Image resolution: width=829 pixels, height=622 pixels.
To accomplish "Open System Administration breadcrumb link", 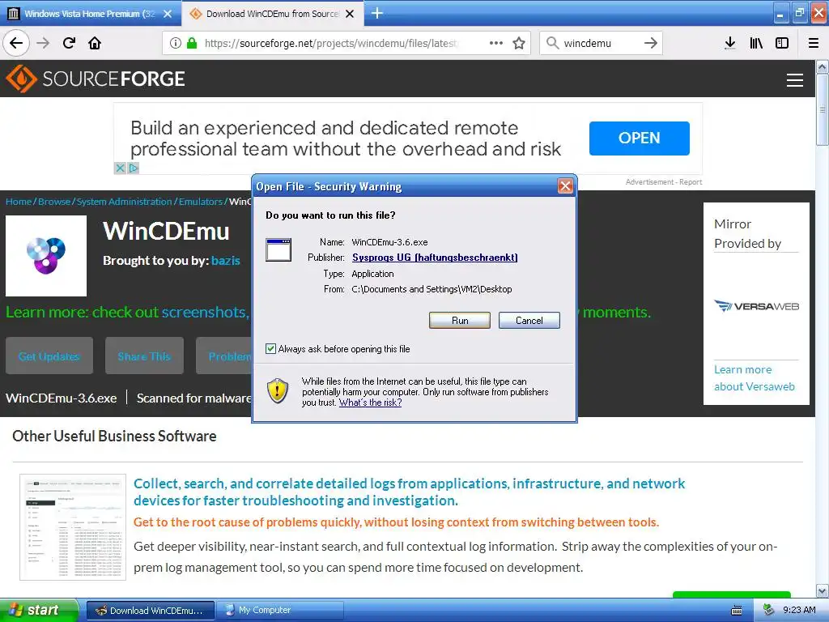I will click(x=124, y=202).
